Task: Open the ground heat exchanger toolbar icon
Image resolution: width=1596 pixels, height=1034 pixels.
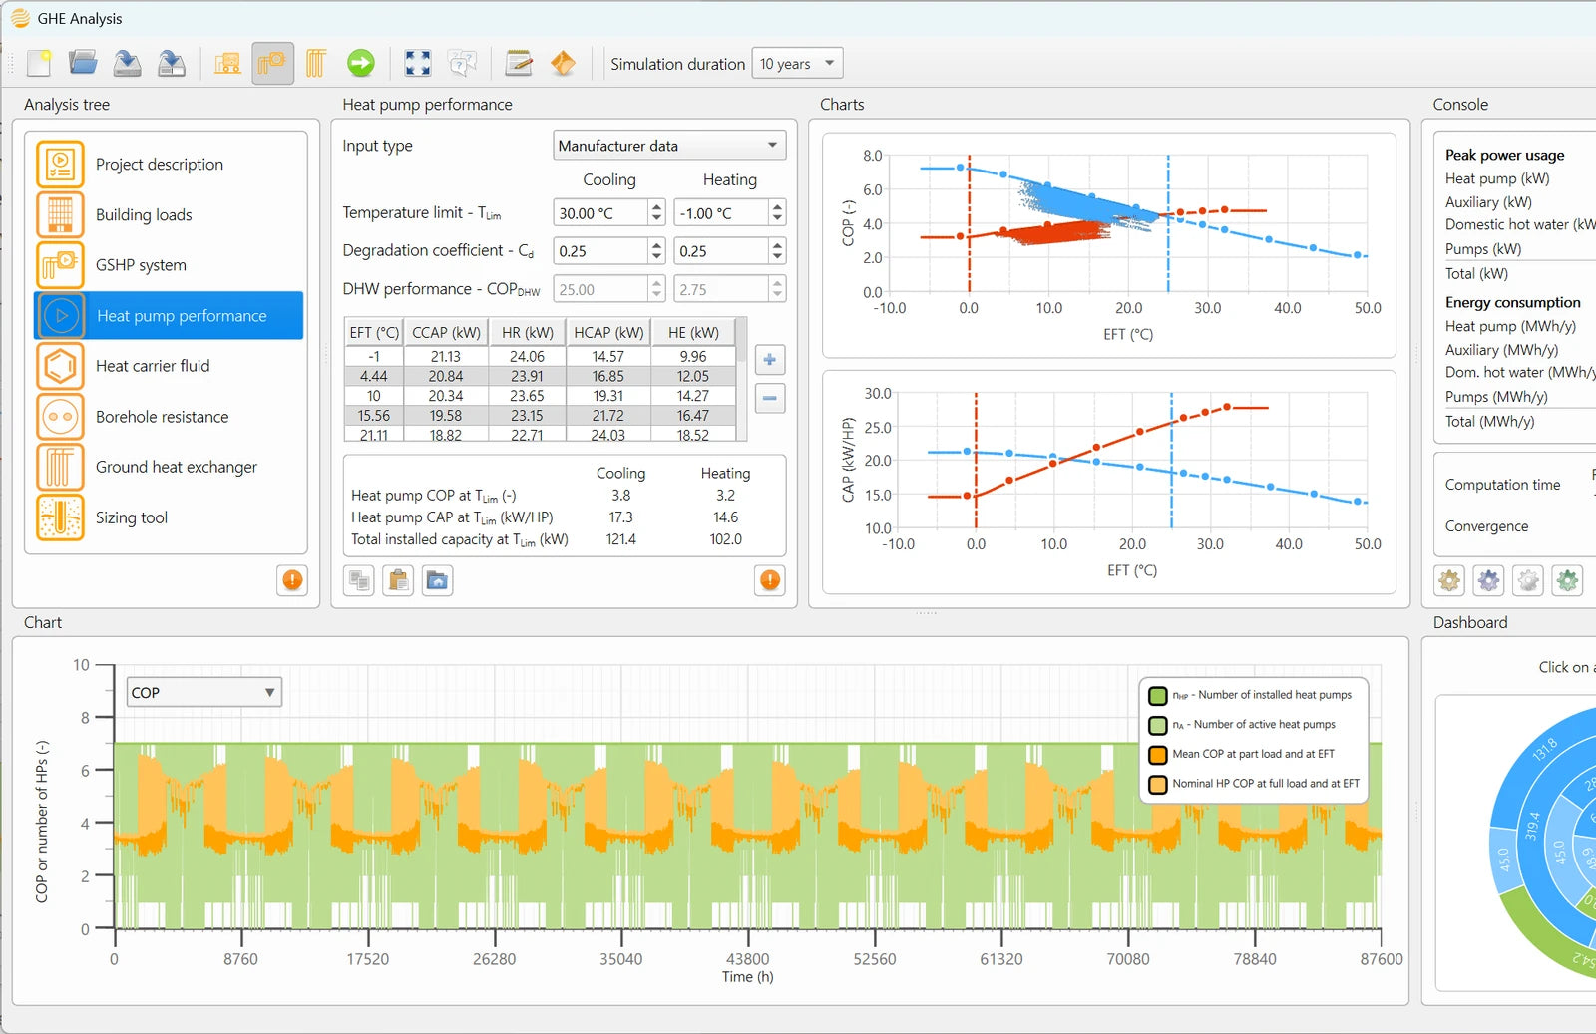Action: coord(316,64)
